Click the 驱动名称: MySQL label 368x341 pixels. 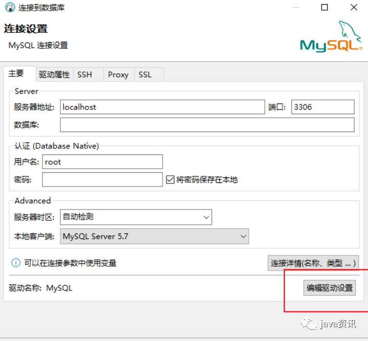coord(40,288)
